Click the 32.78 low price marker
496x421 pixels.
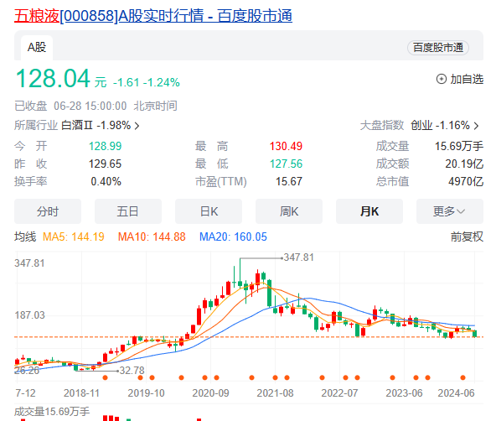(132, 371)
